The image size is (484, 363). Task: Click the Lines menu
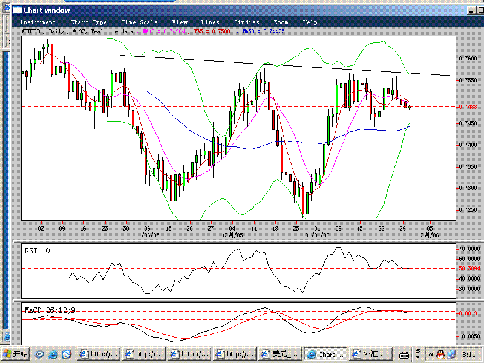[210, 22]
